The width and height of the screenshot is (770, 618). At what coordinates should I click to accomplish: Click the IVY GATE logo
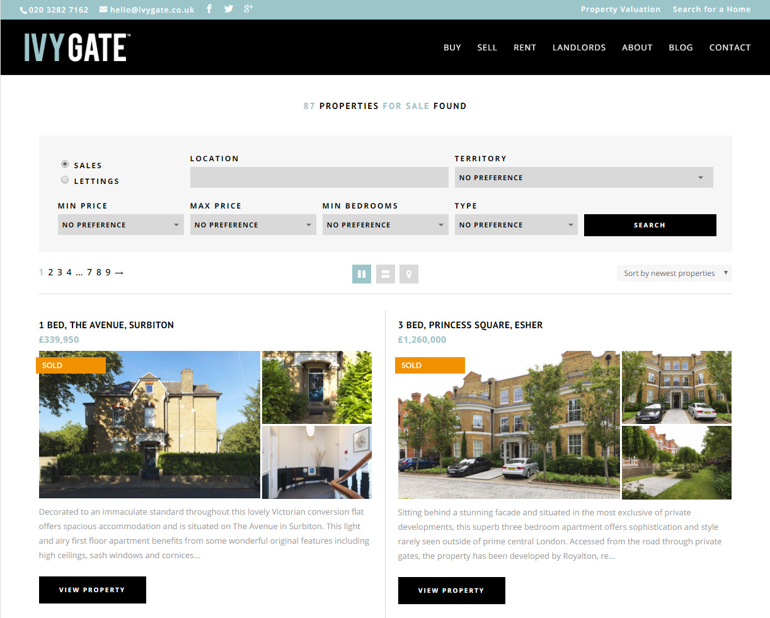76,47
